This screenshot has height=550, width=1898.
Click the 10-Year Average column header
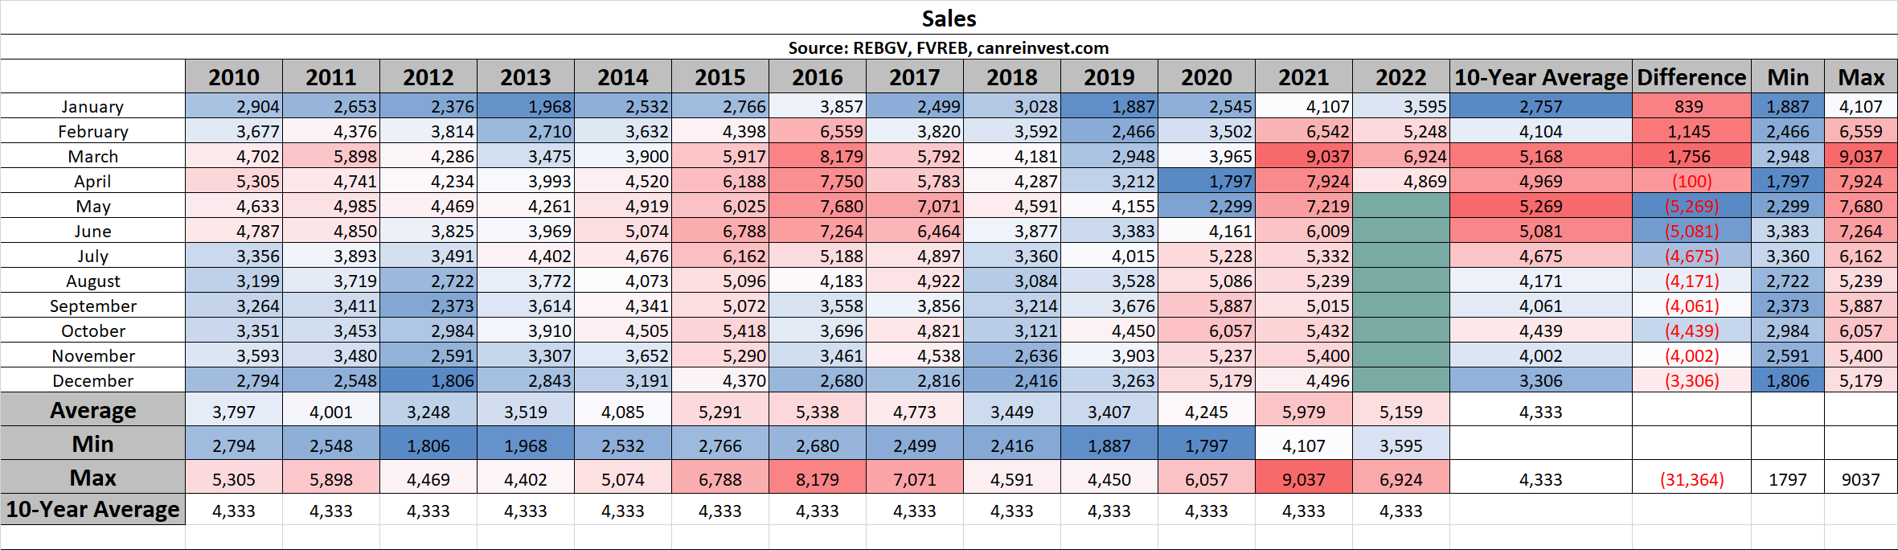click(x=1540, y=77)
